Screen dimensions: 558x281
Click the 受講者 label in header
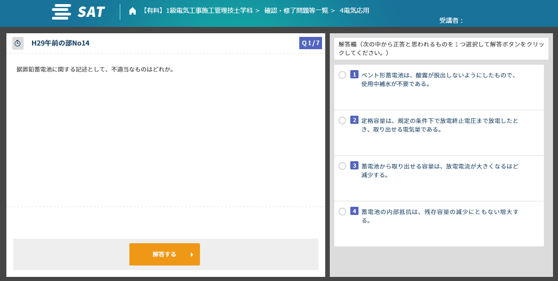tap(451, 20)
